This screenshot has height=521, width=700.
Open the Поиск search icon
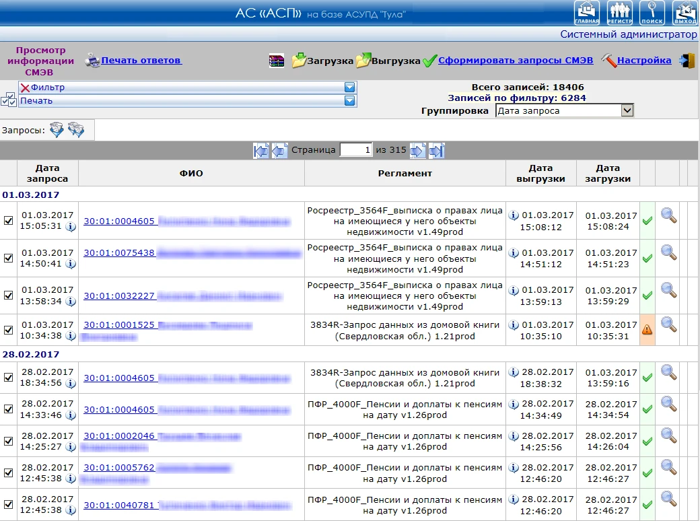click(x=652, y=13)
